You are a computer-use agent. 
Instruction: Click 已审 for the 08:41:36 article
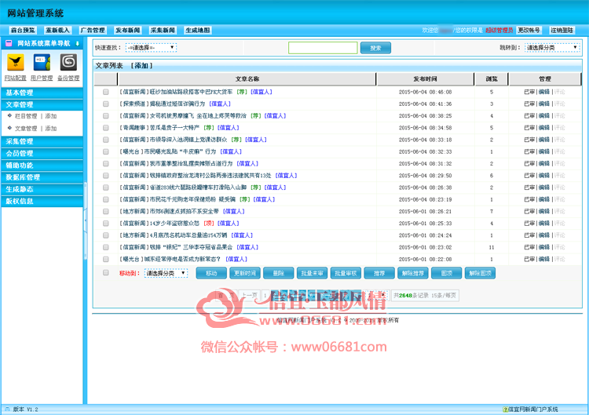529,104
